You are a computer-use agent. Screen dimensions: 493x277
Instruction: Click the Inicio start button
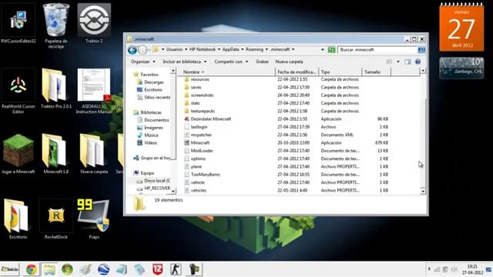10,269
